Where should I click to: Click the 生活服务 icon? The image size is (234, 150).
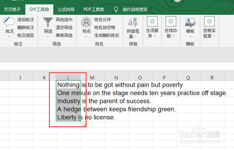tap(152, 21)
